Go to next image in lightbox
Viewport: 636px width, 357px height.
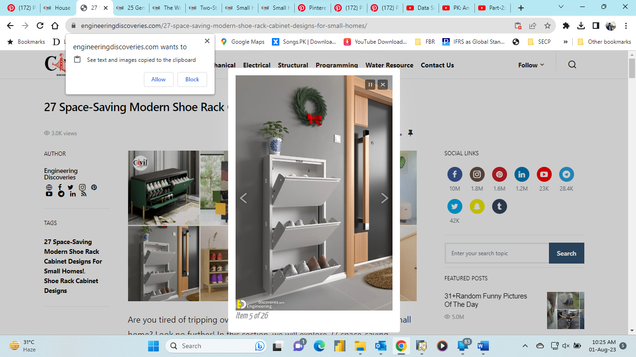(384, 198)
